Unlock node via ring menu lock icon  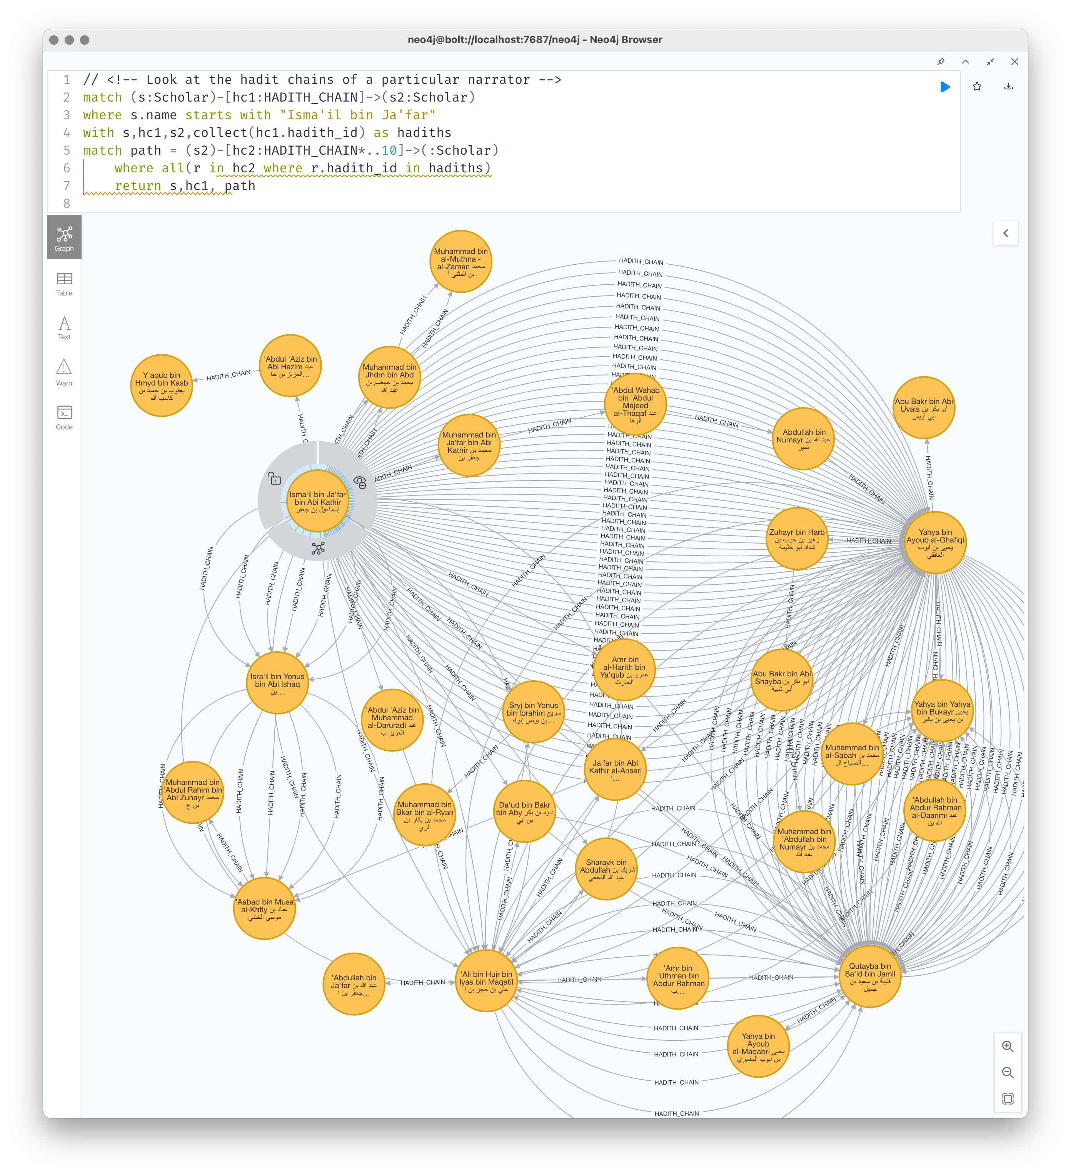[x=274, y=479]
